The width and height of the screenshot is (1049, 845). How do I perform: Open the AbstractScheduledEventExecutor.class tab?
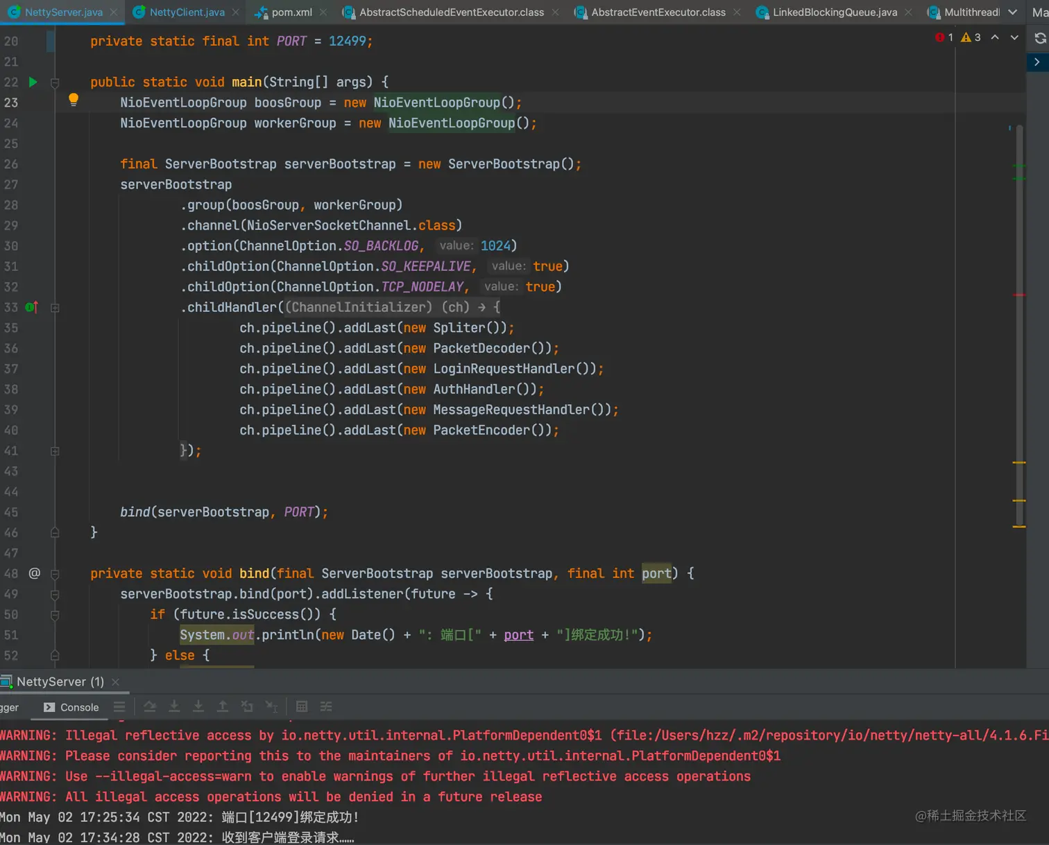pos(452,12)
